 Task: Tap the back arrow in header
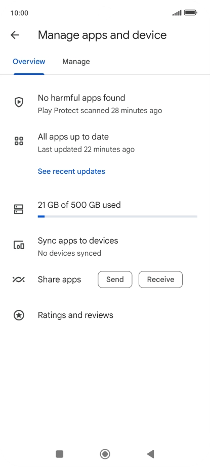(x=15, y=35)
